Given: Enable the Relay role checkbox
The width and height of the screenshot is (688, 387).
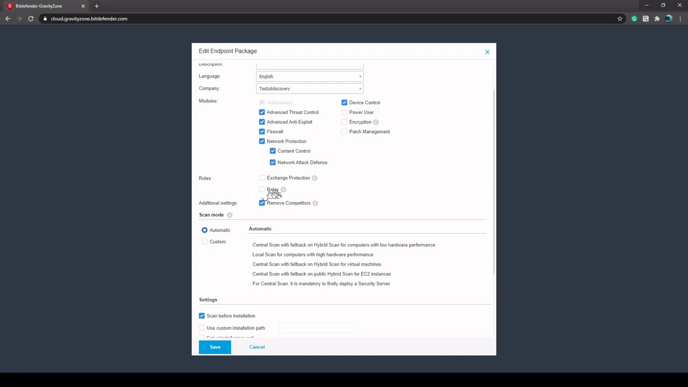Looking at the screenshot, I should pyautogui.click(x=262, y=190).
